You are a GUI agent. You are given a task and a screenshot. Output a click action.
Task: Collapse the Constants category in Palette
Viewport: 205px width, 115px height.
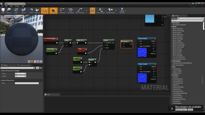(x=172, y=75)
